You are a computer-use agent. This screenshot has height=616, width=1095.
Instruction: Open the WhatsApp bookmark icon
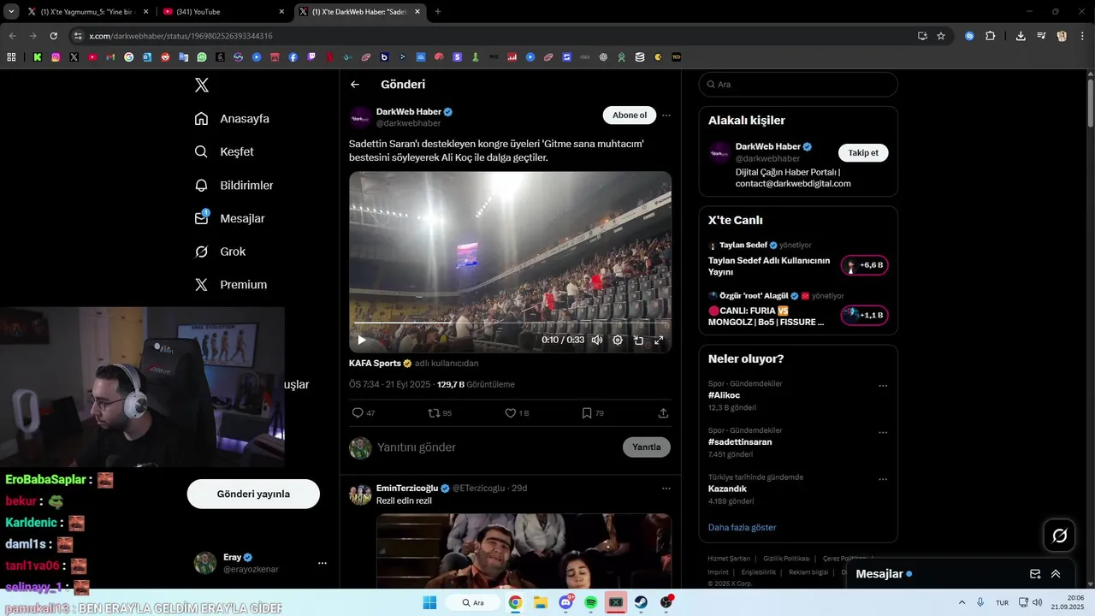202,57
